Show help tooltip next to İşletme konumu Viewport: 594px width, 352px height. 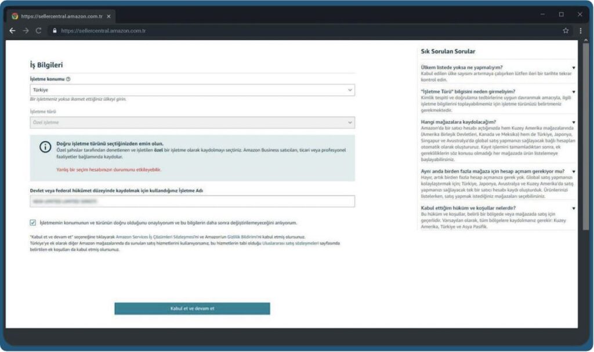[68, 79]
